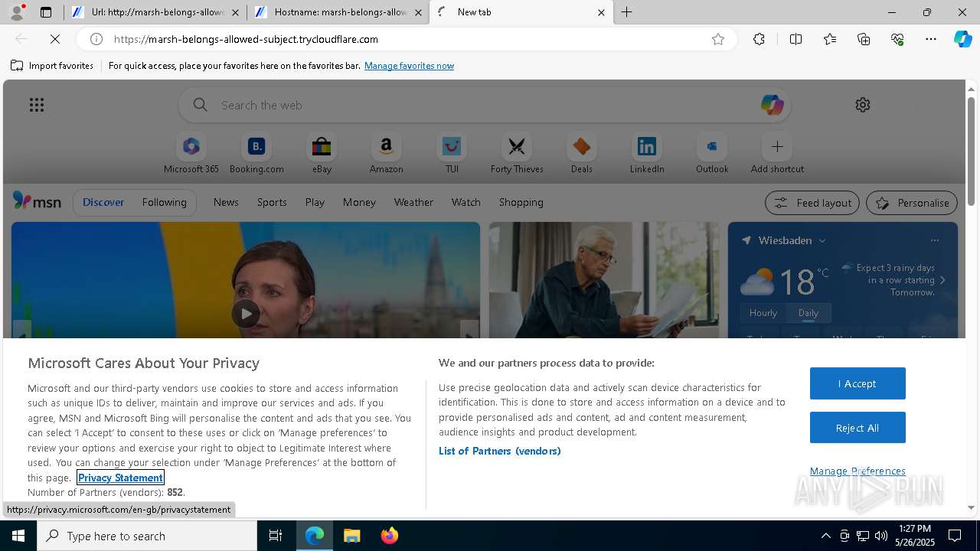
Task: Open the profile icon in browser title bar
Action: tap(16, 12)
